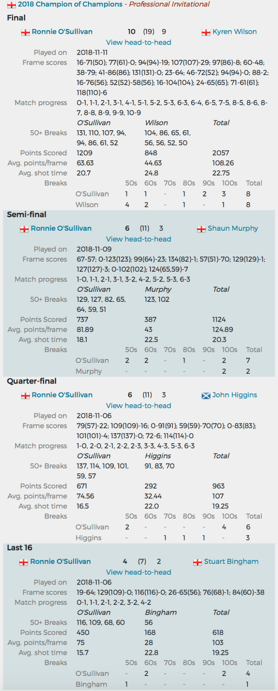Click O'Sullivan's flag in the Quarter-final section

click(25, 396)
